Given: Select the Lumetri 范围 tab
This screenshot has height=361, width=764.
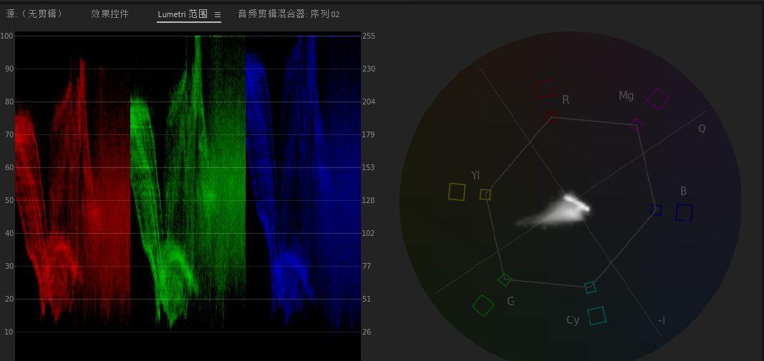Looking at the screenshot, I should pos(183,14).
